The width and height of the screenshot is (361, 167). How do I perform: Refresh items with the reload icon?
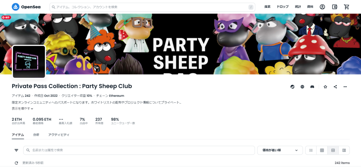[16, 163]
